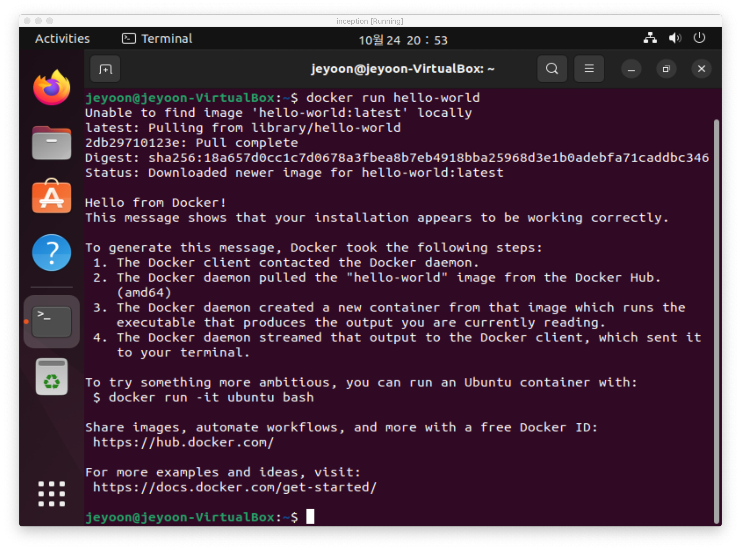Launch Firefox from the dock
Screen dimensions: 741x550
point(52,88)
